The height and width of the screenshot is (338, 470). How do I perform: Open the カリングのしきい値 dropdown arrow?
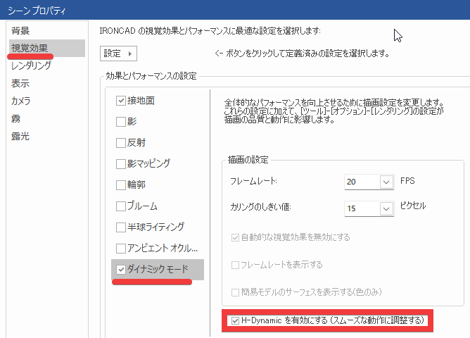386,208
